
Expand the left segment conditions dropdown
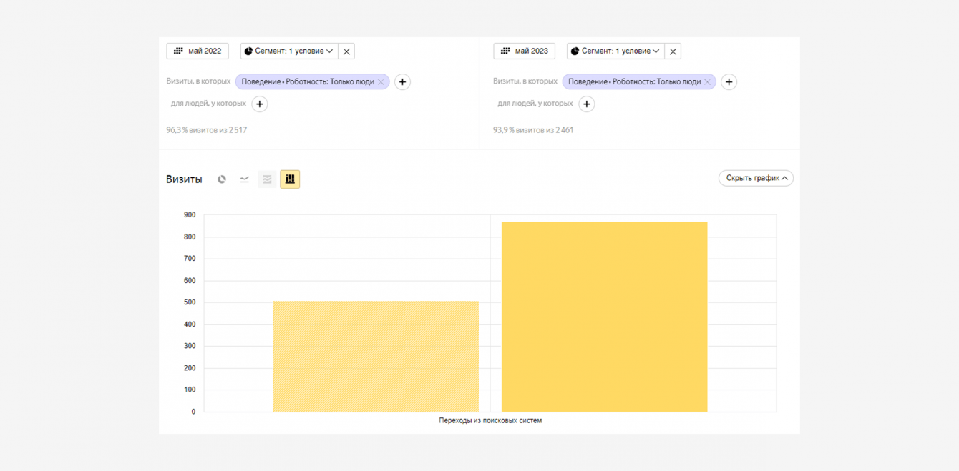(x=288, y=51)
